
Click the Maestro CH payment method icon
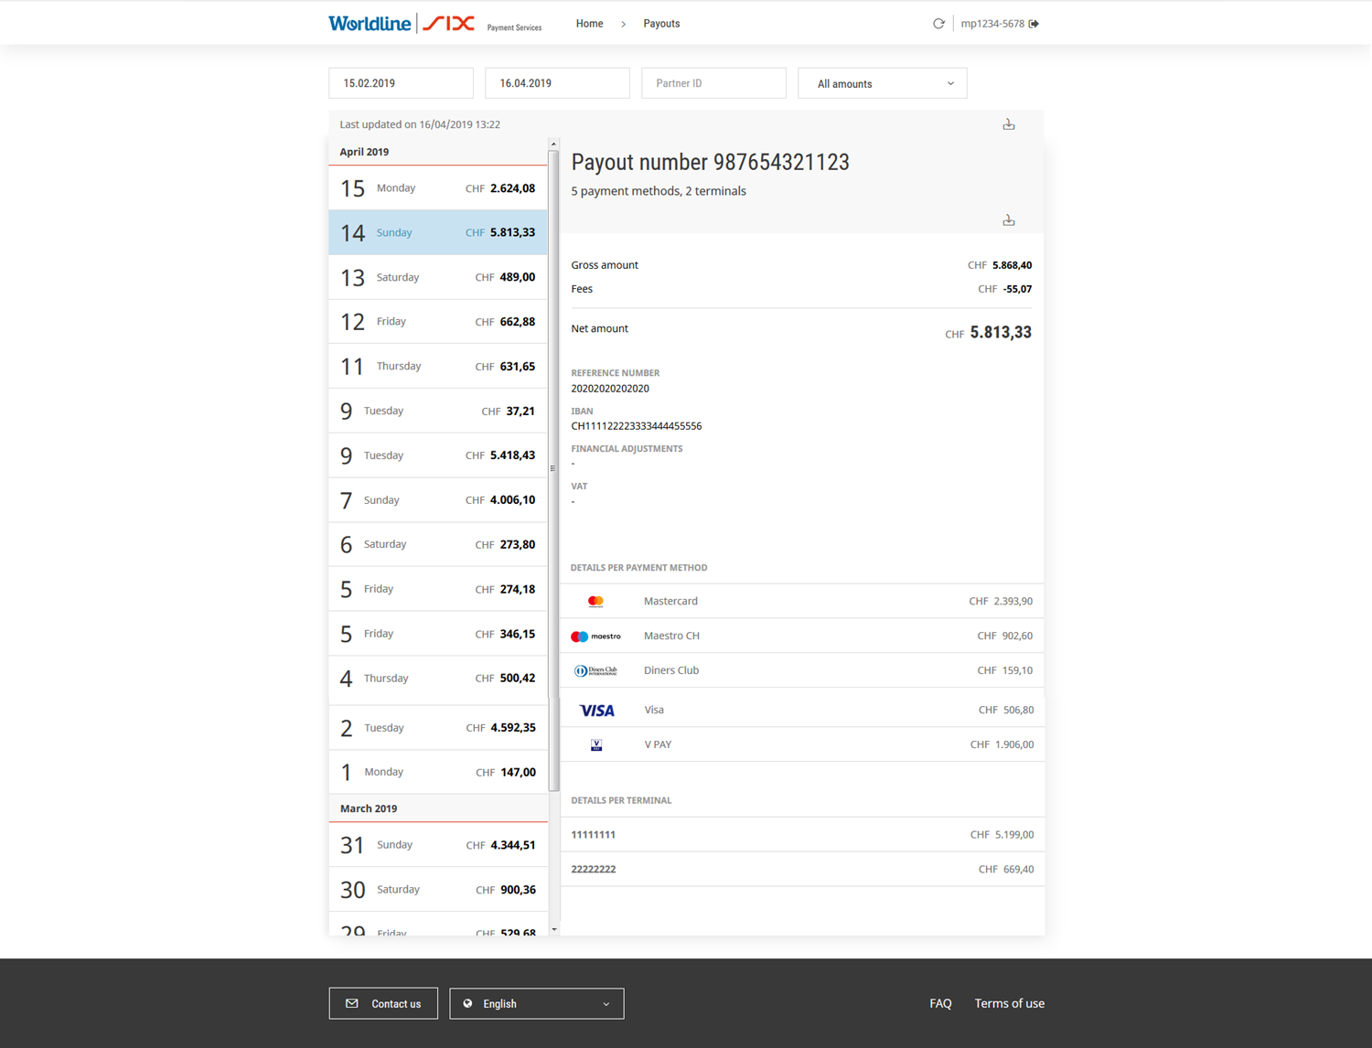(596, 636)
